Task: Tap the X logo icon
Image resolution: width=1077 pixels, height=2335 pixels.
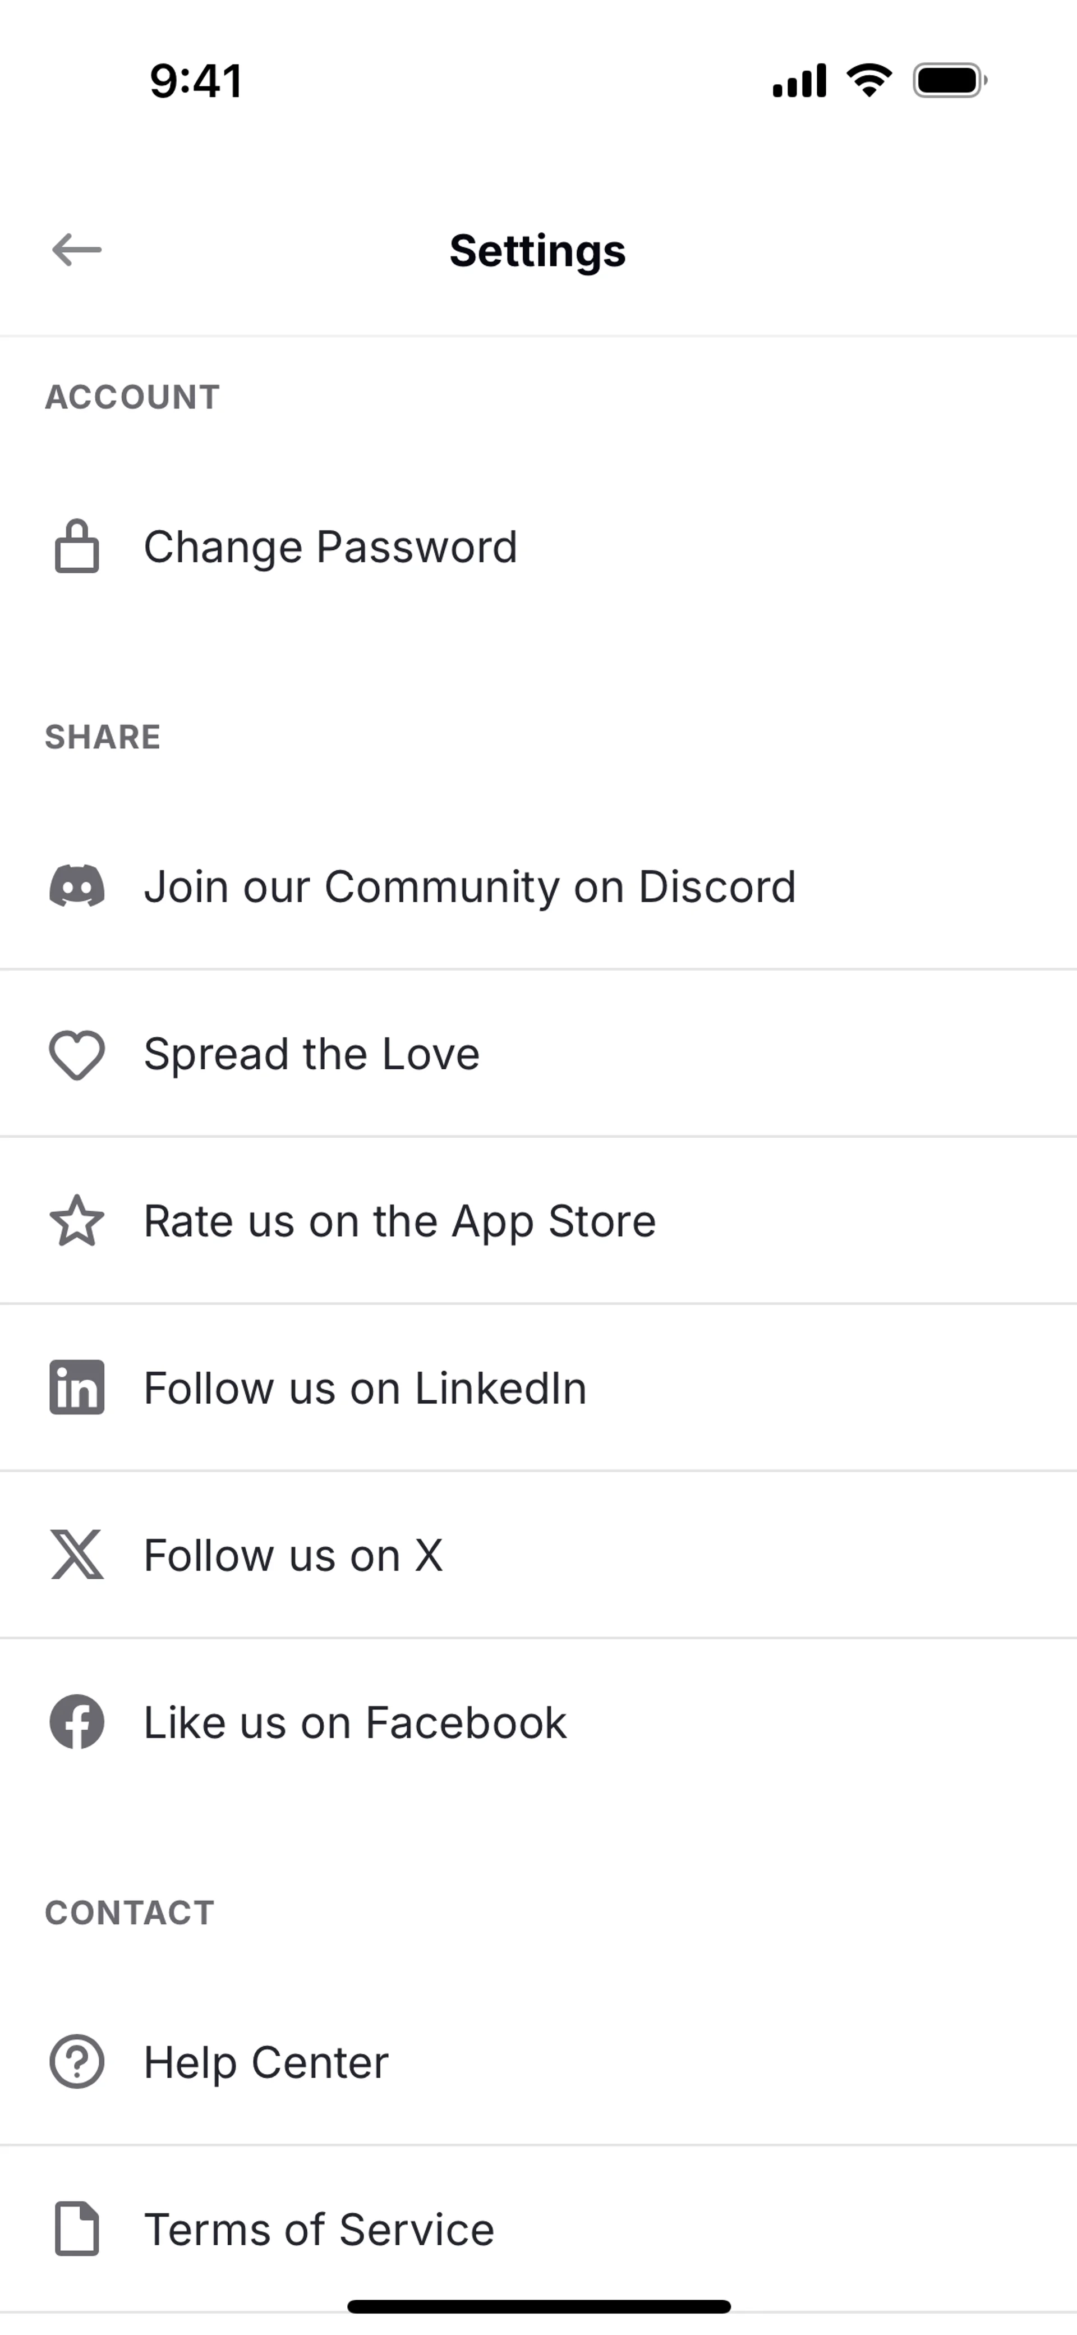Action: (77, 1556)
